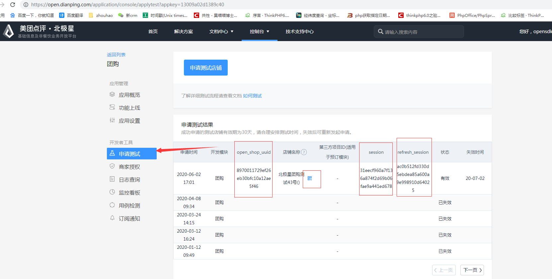Image resolution: width=552 pixels, height=279 pixels.
Task: Click the 2020-01-12 09:49 application time
Action: point(189,251)
